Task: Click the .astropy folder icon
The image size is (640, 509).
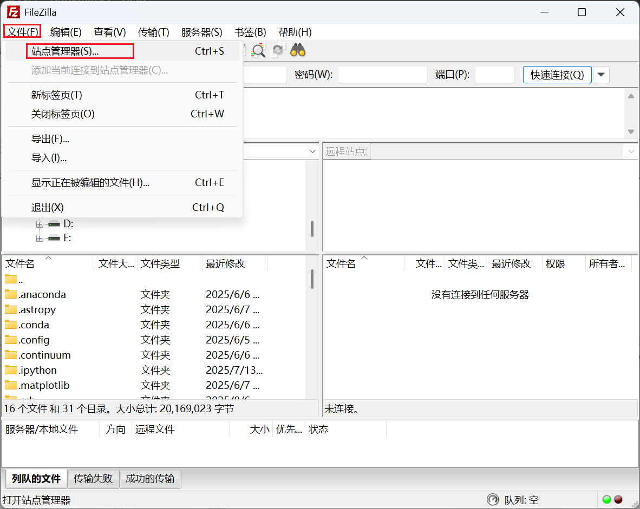Action: (x=11, y=309)
